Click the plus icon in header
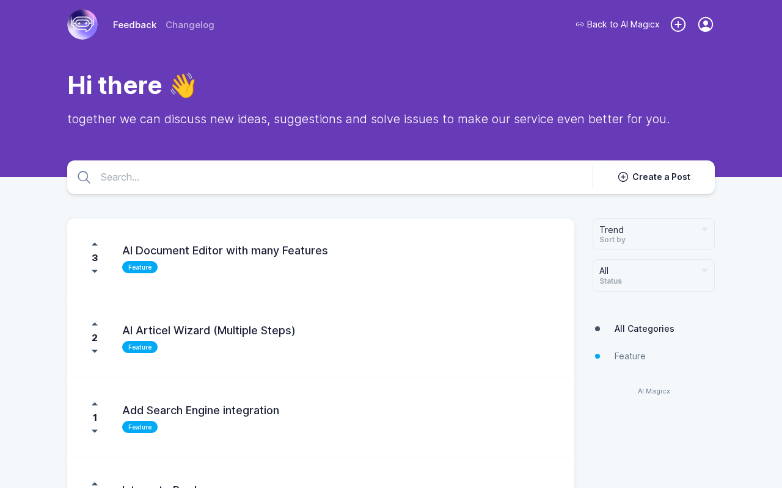 pos(678,24)
